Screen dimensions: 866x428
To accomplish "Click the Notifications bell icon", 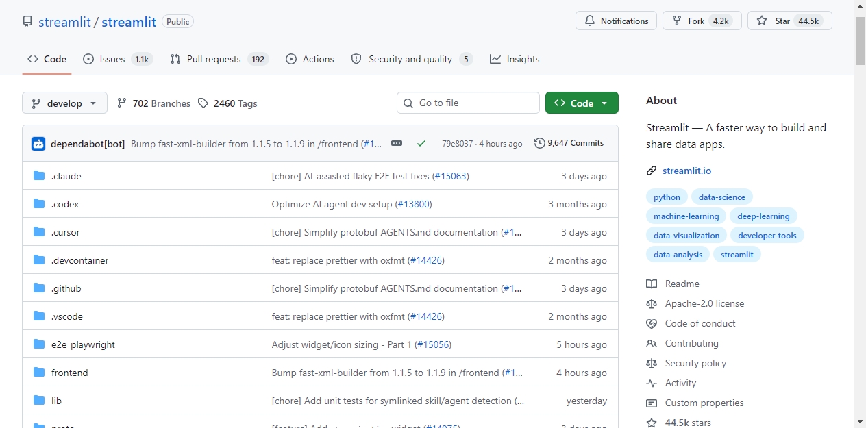I will (590, 21).
